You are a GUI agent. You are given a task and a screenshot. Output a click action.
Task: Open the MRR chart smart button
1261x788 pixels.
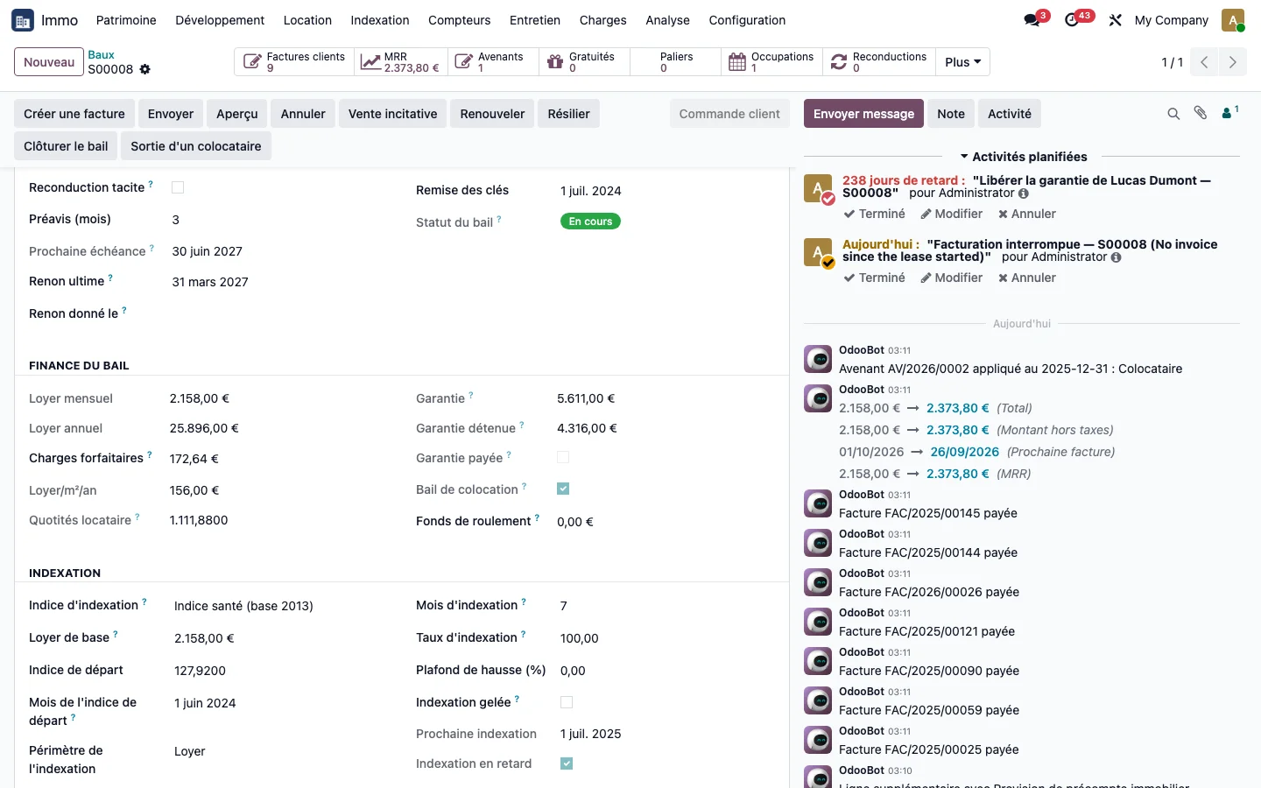coord(401,62)
